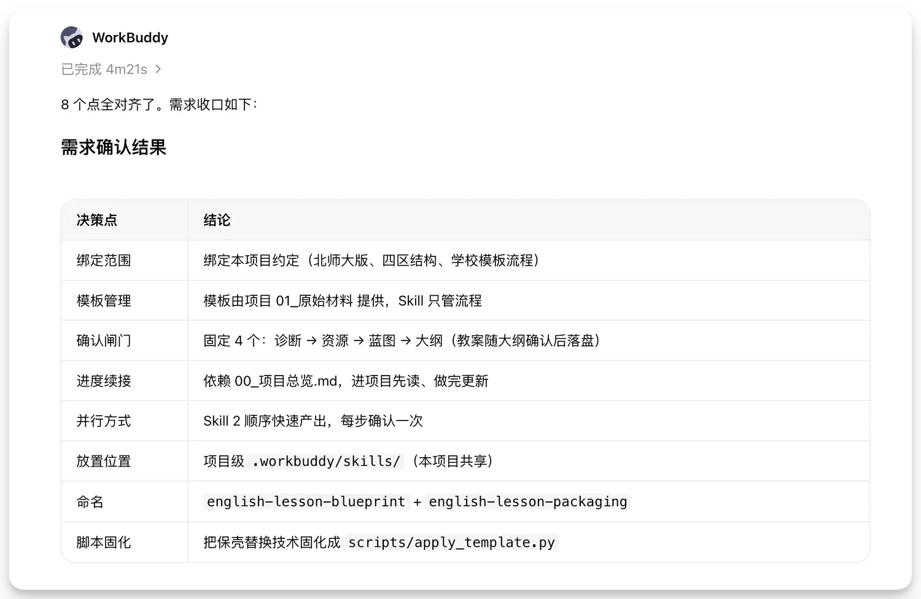
Task: Expand the 已完成 4m21s chevron
Action: pyautogui.click(x=158, y=69)
